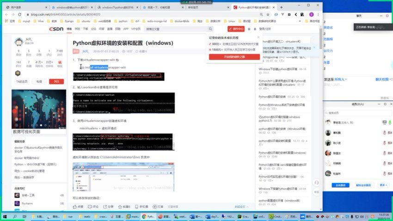Click the Pycharm category link

tap(27, 203)
